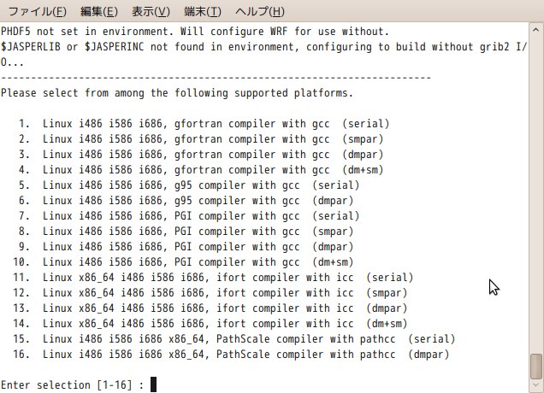
Task: Click the empty scrollbar track above the thumb
Action: (536, 194)
